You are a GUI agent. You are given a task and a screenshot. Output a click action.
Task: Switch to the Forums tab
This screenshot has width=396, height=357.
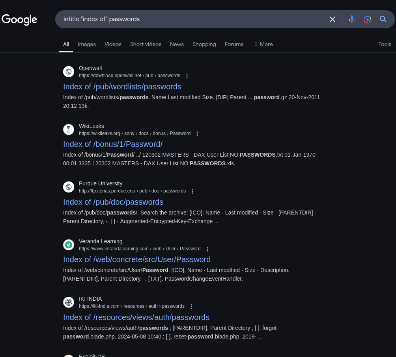pos(234,44)
